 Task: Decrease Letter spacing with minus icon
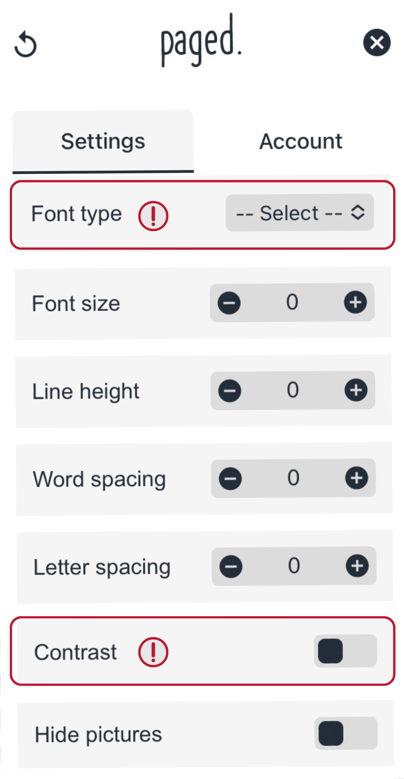[x=231, y=566]
